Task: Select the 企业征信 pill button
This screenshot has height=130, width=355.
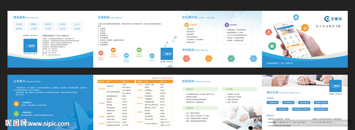Action: click(62, 29)
